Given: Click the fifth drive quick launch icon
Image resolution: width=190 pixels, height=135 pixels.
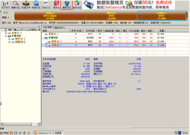Looking at the screenshot, I should (x=28, y=133).
